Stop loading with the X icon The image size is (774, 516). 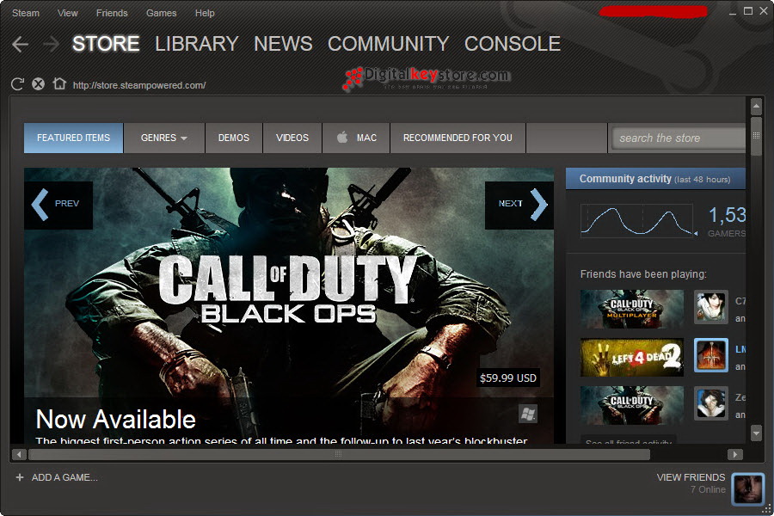coord(38,84)
